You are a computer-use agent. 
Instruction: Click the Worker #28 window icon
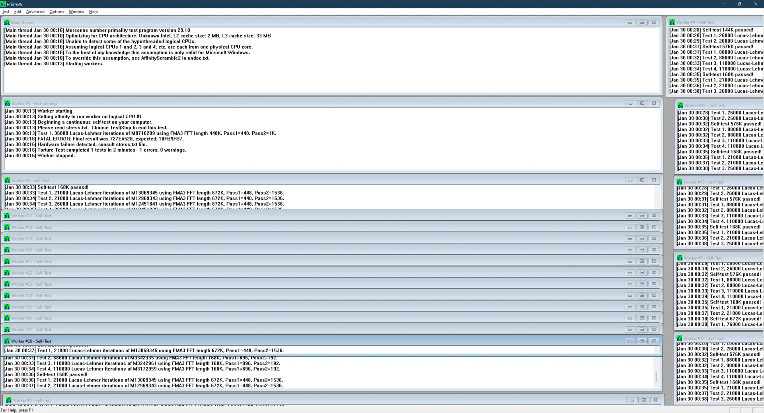coord(7,341)
